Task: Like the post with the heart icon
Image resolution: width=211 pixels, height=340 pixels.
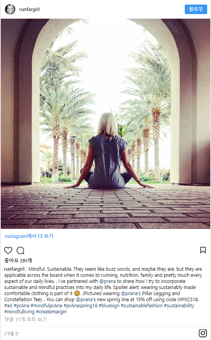Action: (8, 250)
